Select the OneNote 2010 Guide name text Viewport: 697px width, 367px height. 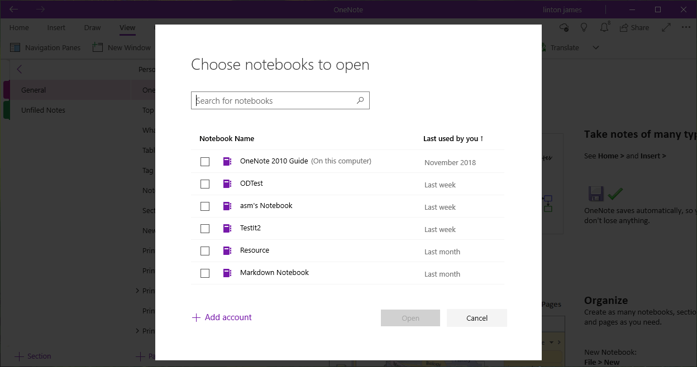pos(274,161)
